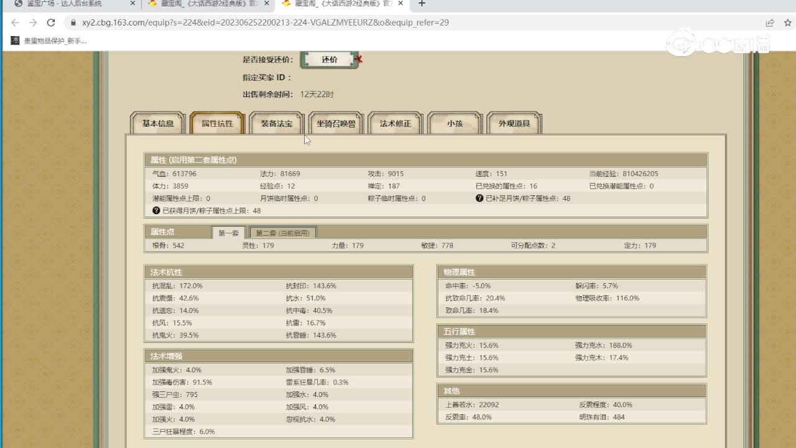
Task: Select 第一套 attribute point set
Action: [228, 233]
